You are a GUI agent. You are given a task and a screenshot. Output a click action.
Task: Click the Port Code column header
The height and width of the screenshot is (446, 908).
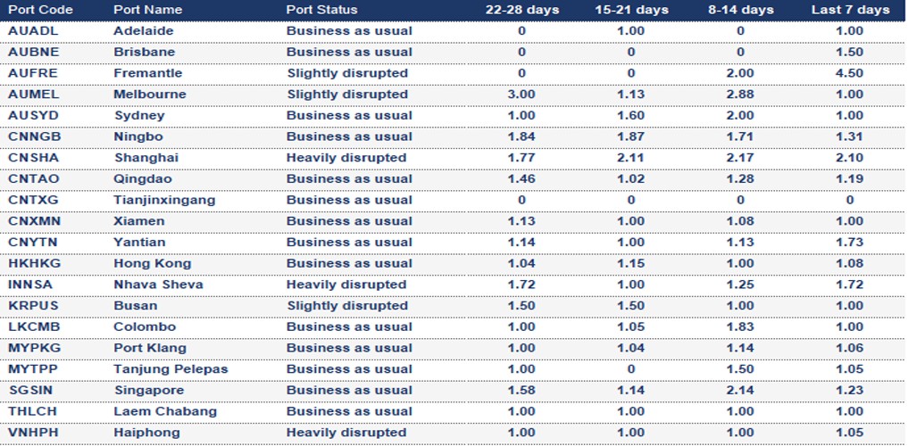40,10
